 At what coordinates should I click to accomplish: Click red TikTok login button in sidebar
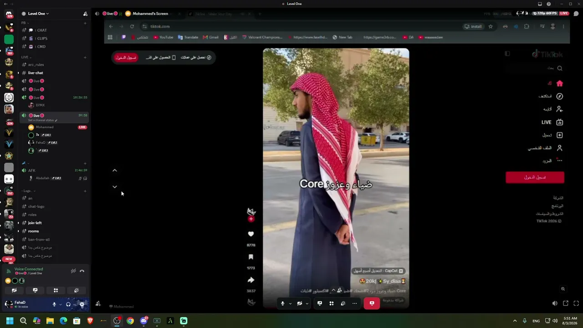(x=535, y=177)
